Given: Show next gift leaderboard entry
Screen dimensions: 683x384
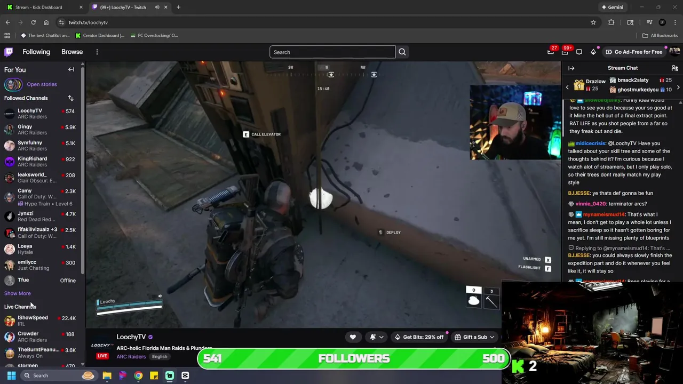Looking at the screenshot, I should [678, 87].
